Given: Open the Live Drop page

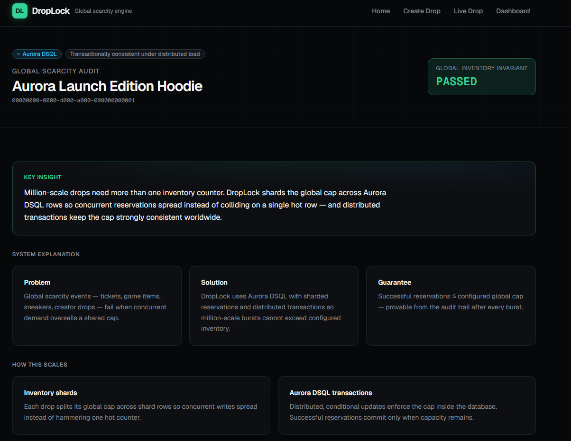Looking at the screenshot, I should point(468,11).
